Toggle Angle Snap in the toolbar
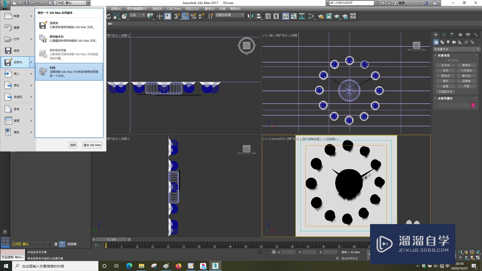The width and height of the screenshot is (482, 271). (185, 16)
